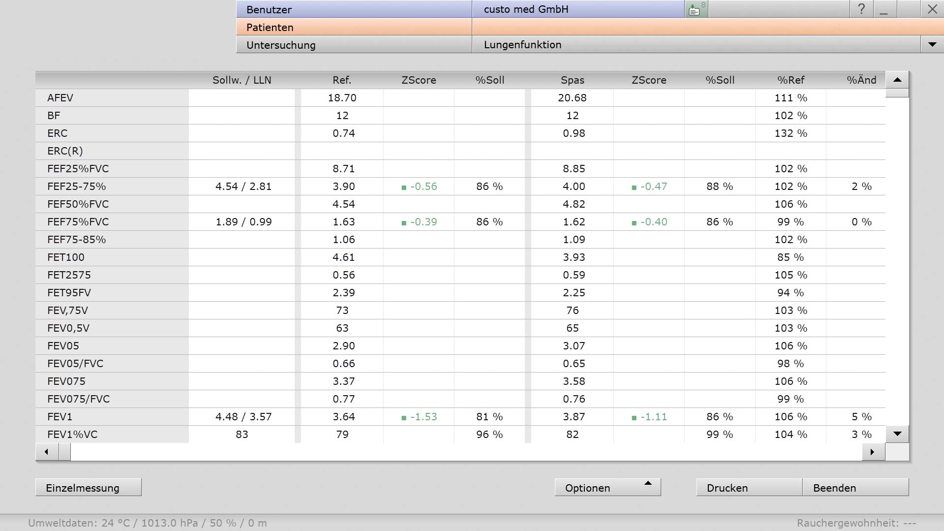Click the right arrow of horizontal scrollbar
Viewport: 944px width, 531px height.
873,452
